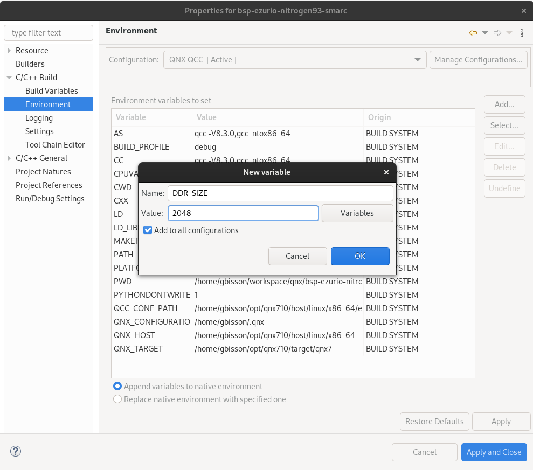Confirm the new variable with OK
This screenshot has width=533, height=470.
(x=360, y=256)
